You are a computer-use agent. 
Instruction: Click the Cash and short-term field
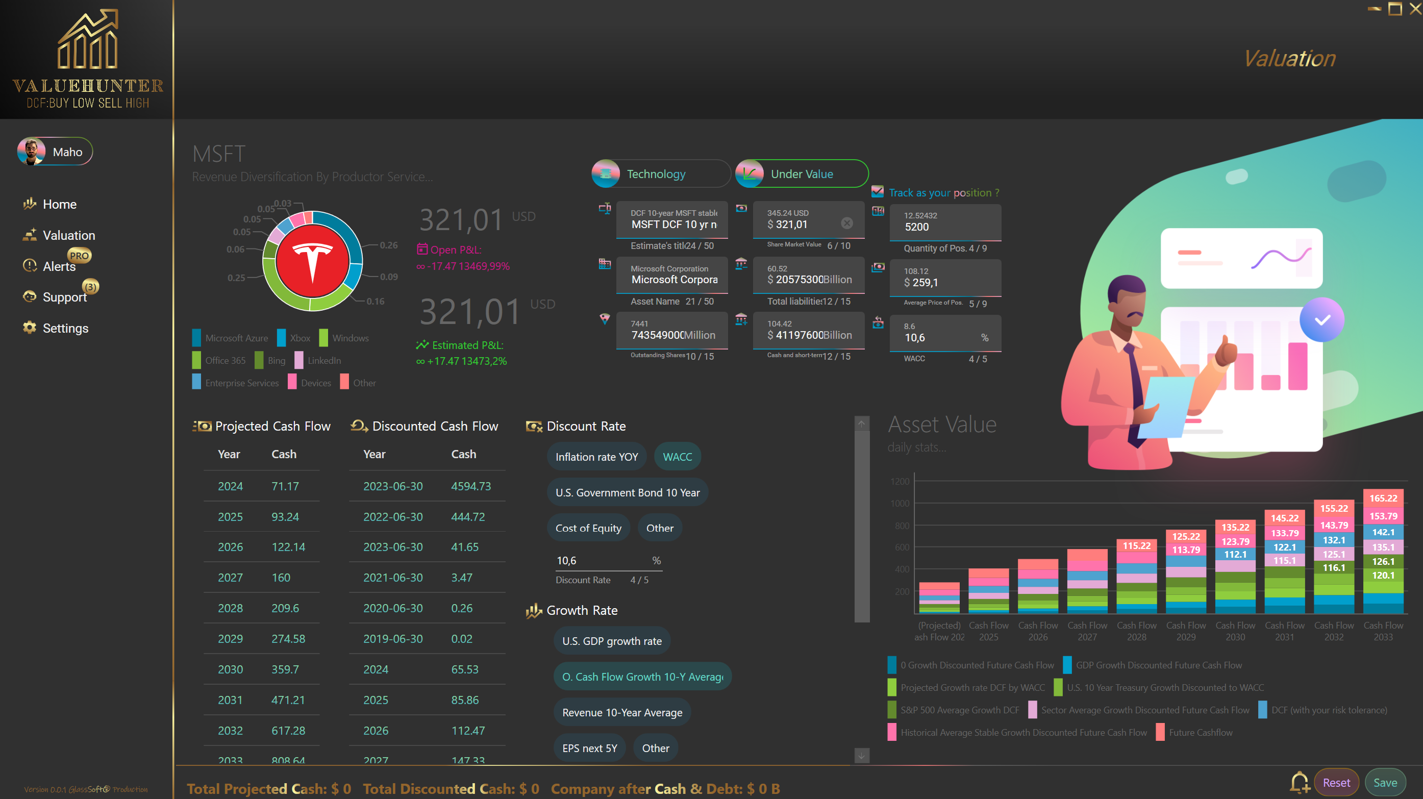click(809, 330)
